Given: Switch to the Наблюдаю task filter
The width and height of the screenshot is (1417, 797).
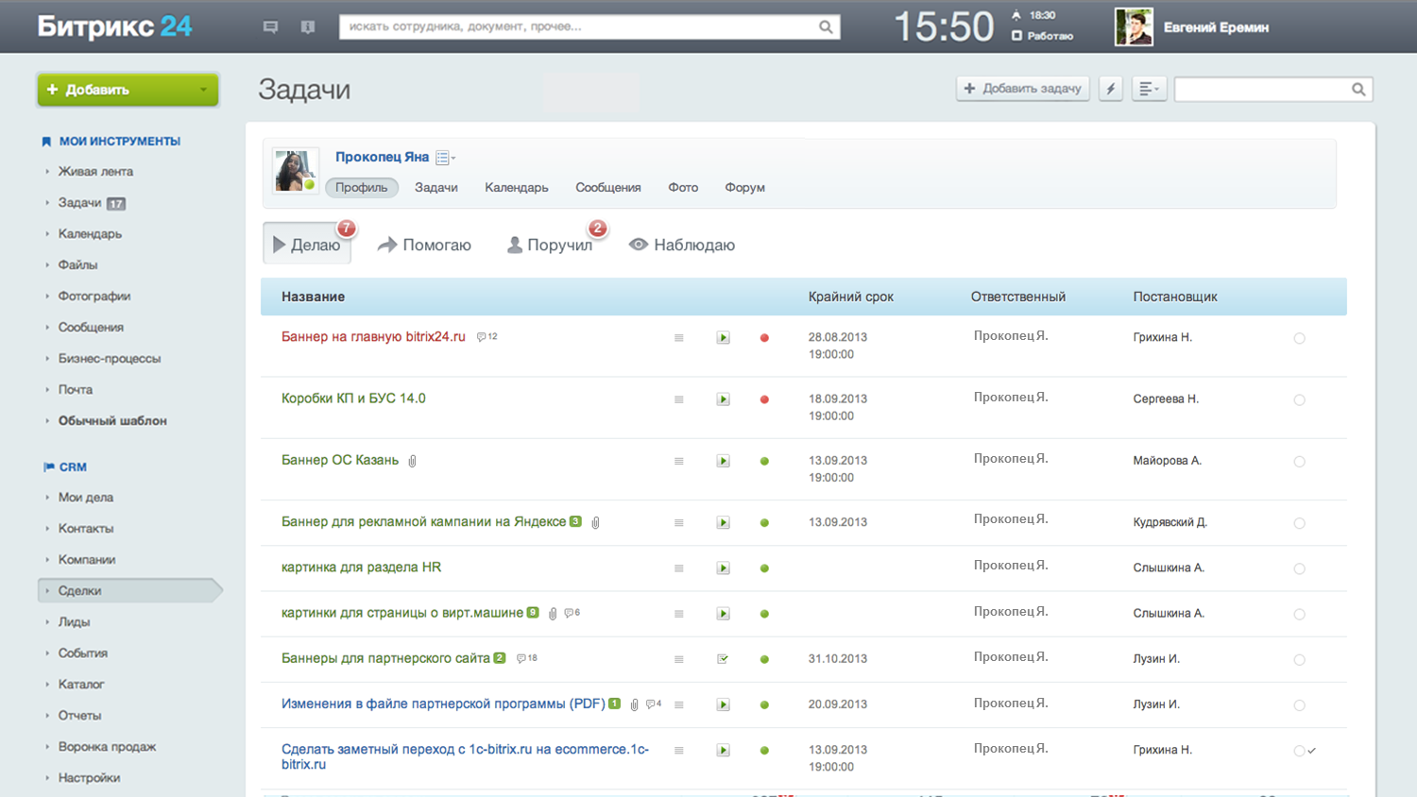Looking at the screenshot, I should click(x=682, y=245).
